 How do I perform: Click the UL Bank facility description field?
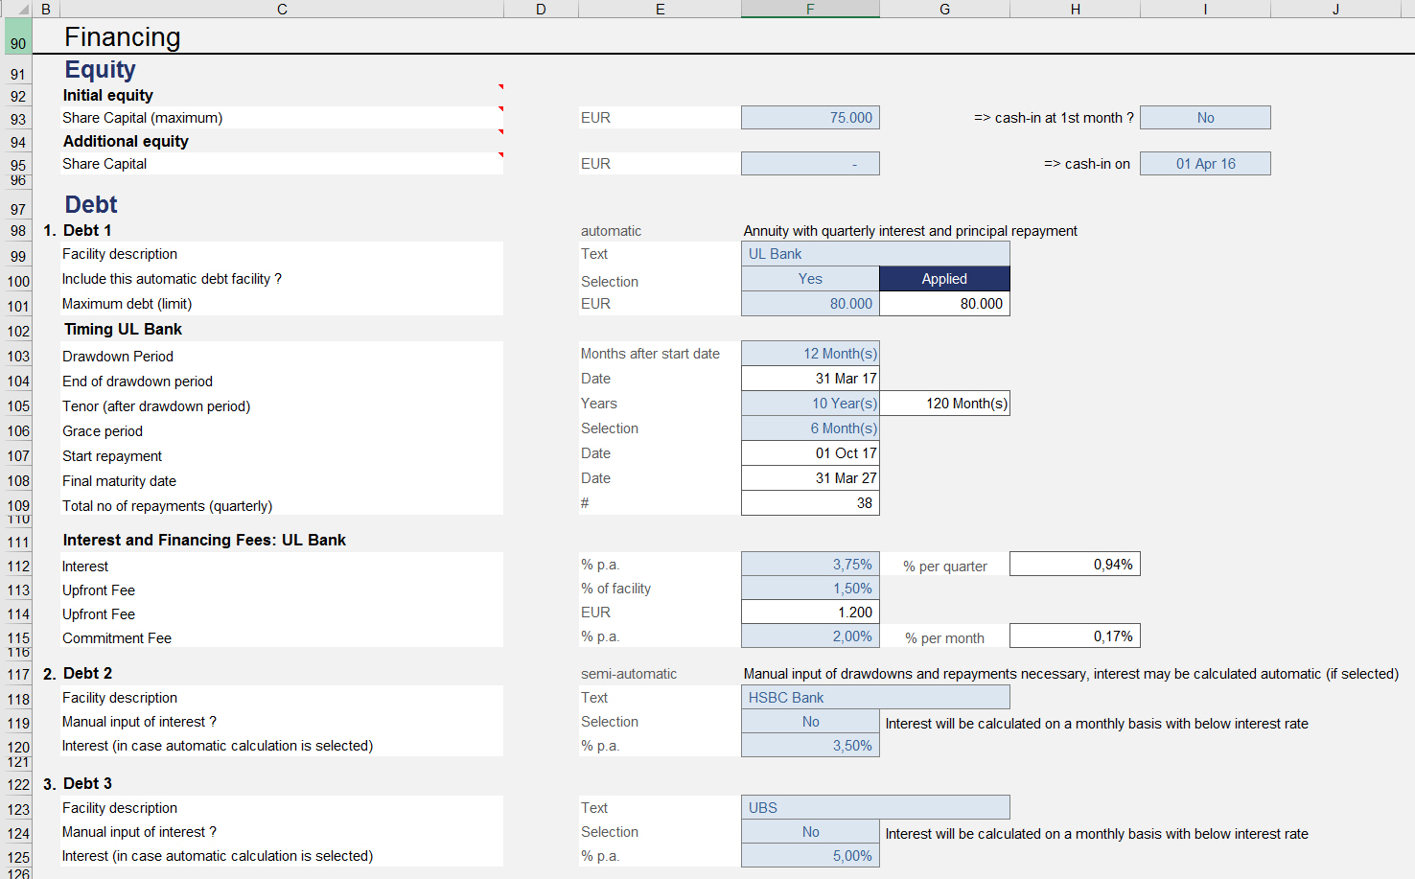tap(875, 254)
